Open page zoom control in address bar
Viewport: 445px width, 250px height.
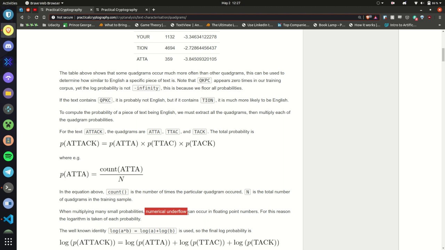[x=360, y=17]
